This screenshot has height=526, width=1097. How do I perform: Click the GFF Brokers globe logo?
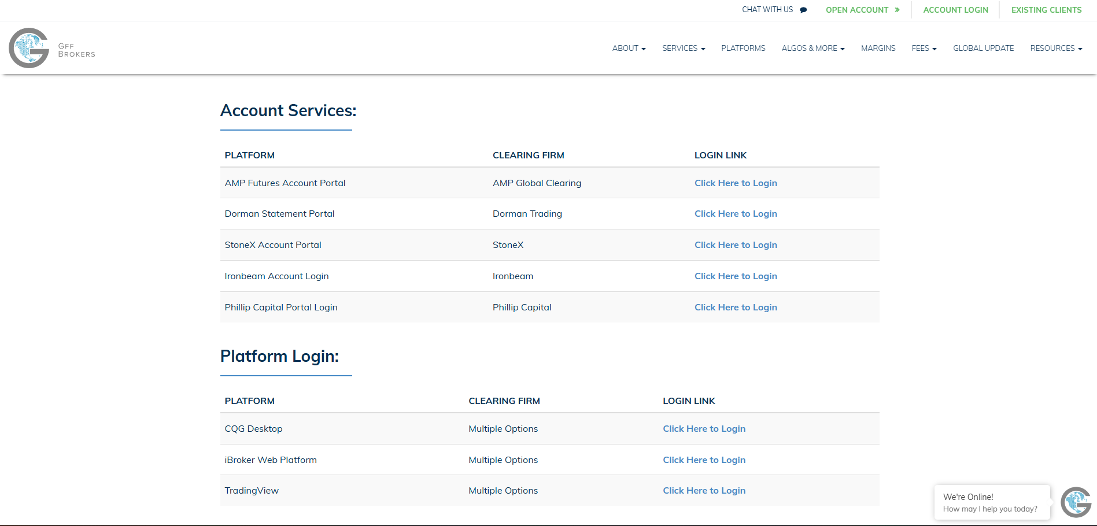pos(29,49)
